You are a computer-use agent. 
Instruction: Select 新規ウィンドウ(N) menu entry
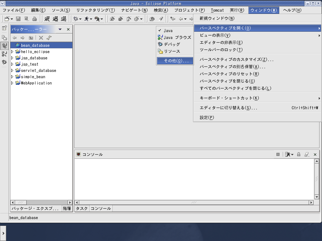pyautogui.click(x=258, y=19)
